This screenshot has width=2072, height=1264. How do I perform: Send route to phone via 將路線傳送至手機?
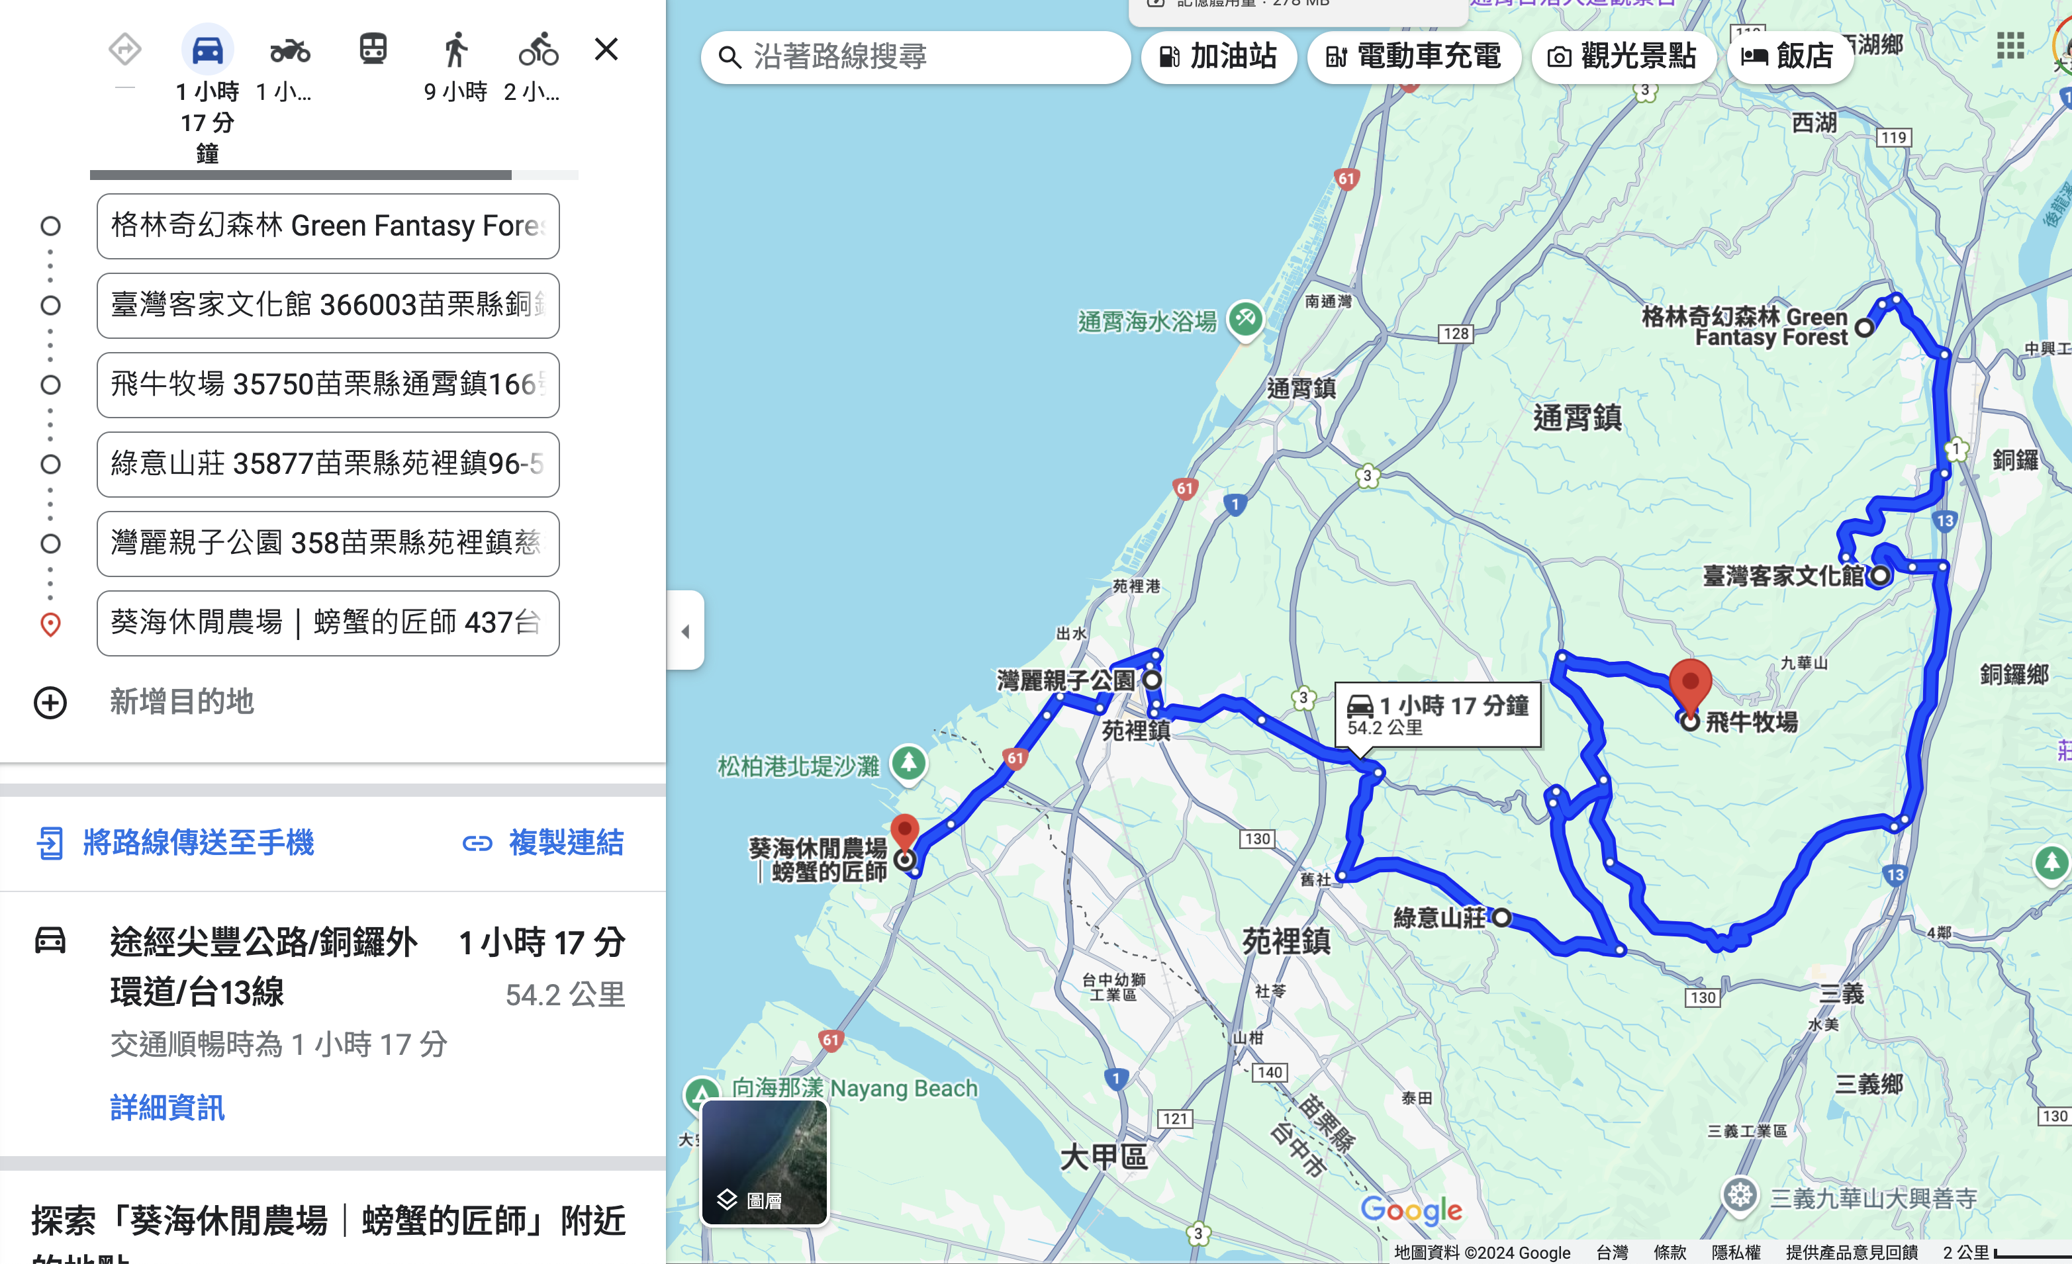[x=198, y=842]
